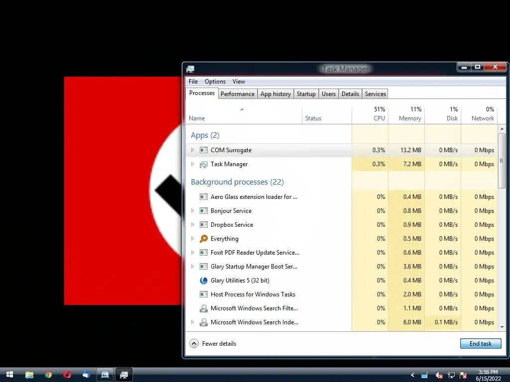The width and height of the screenshot is (510, 382).
Task: Sort processes by Name column
Action: tap(244, 115)
